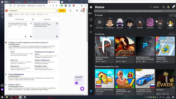Open the Yandex shopping cart icon
The image size is (176, 99).
tap(77, 10)
